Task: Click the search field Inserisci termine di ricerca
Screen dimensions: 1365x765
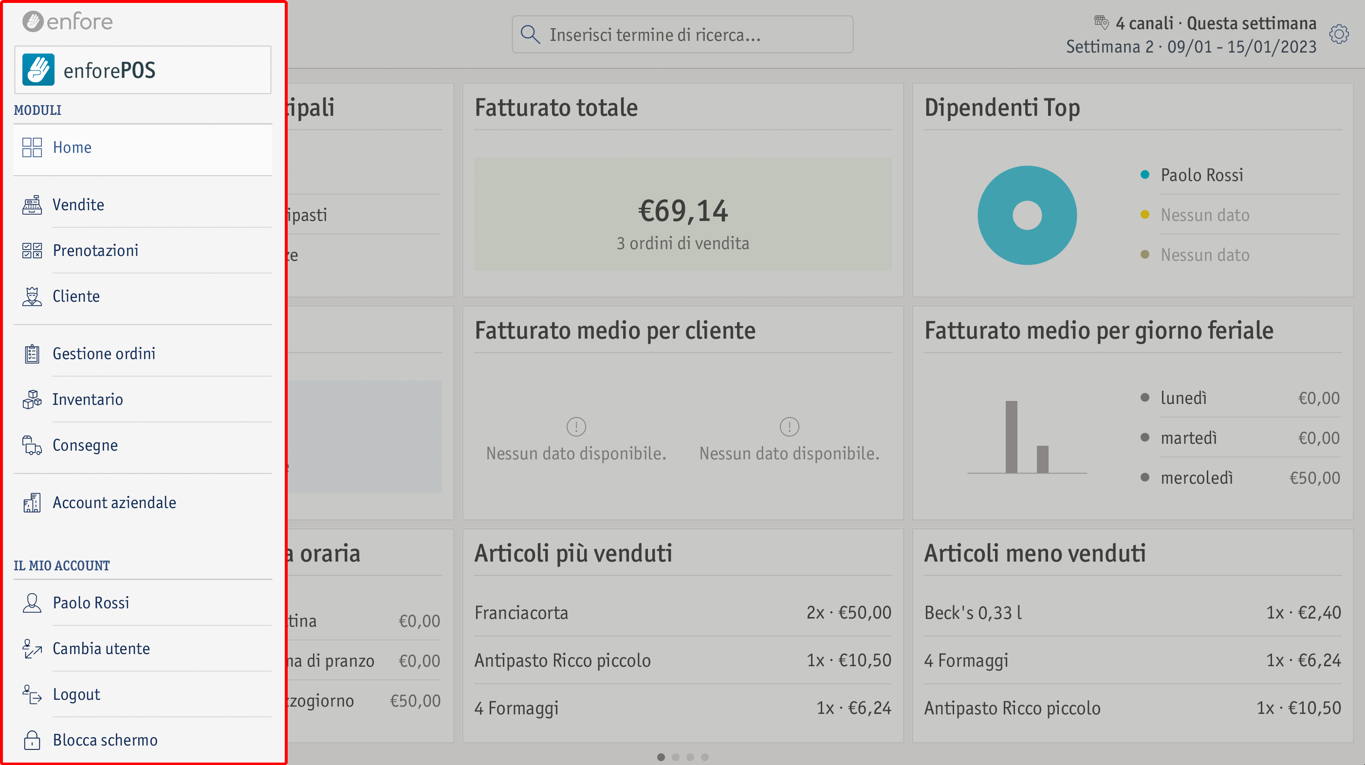Action: click(x=682, y=35)
